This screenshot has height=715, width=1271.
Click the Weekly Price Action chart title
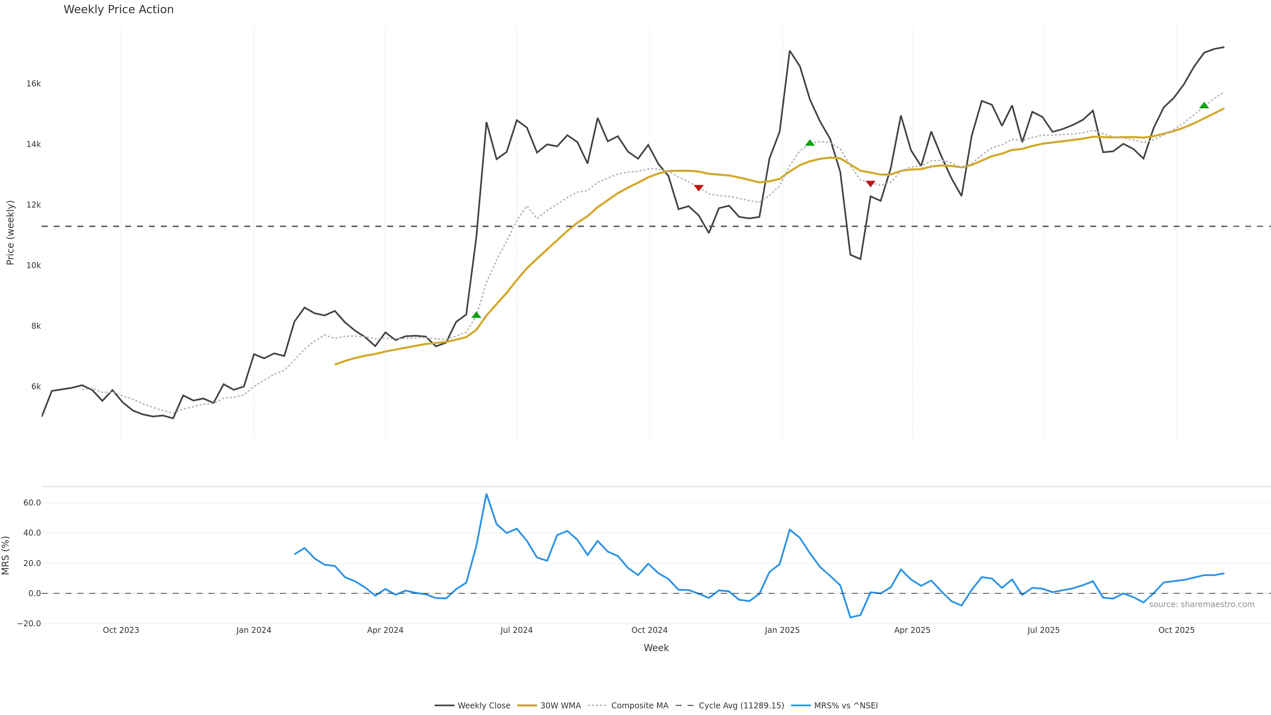click(118, 9)
